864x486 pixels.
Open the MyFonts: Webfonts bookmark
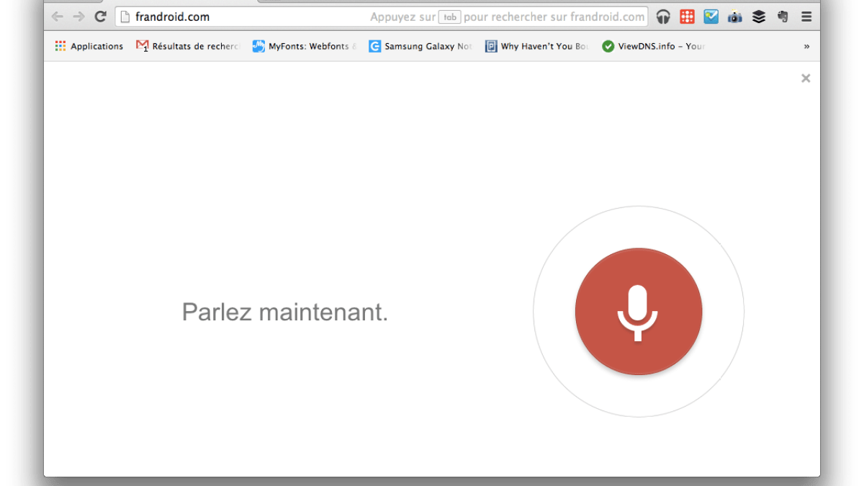(304, 46)
